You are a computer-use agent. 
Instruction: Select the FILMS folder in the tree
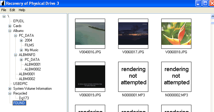coord(29,45)
